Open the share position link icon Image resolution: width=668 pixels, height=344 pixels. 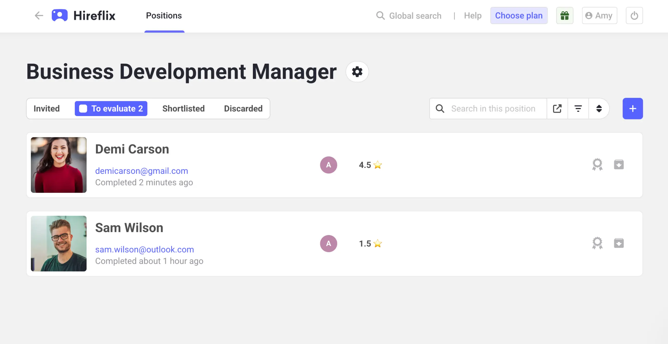[557, 109]
